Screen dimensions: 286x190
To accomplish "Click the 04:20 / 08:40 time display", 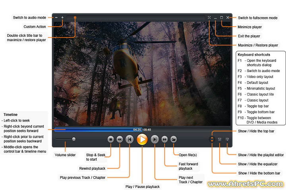I will click(142, 130).
